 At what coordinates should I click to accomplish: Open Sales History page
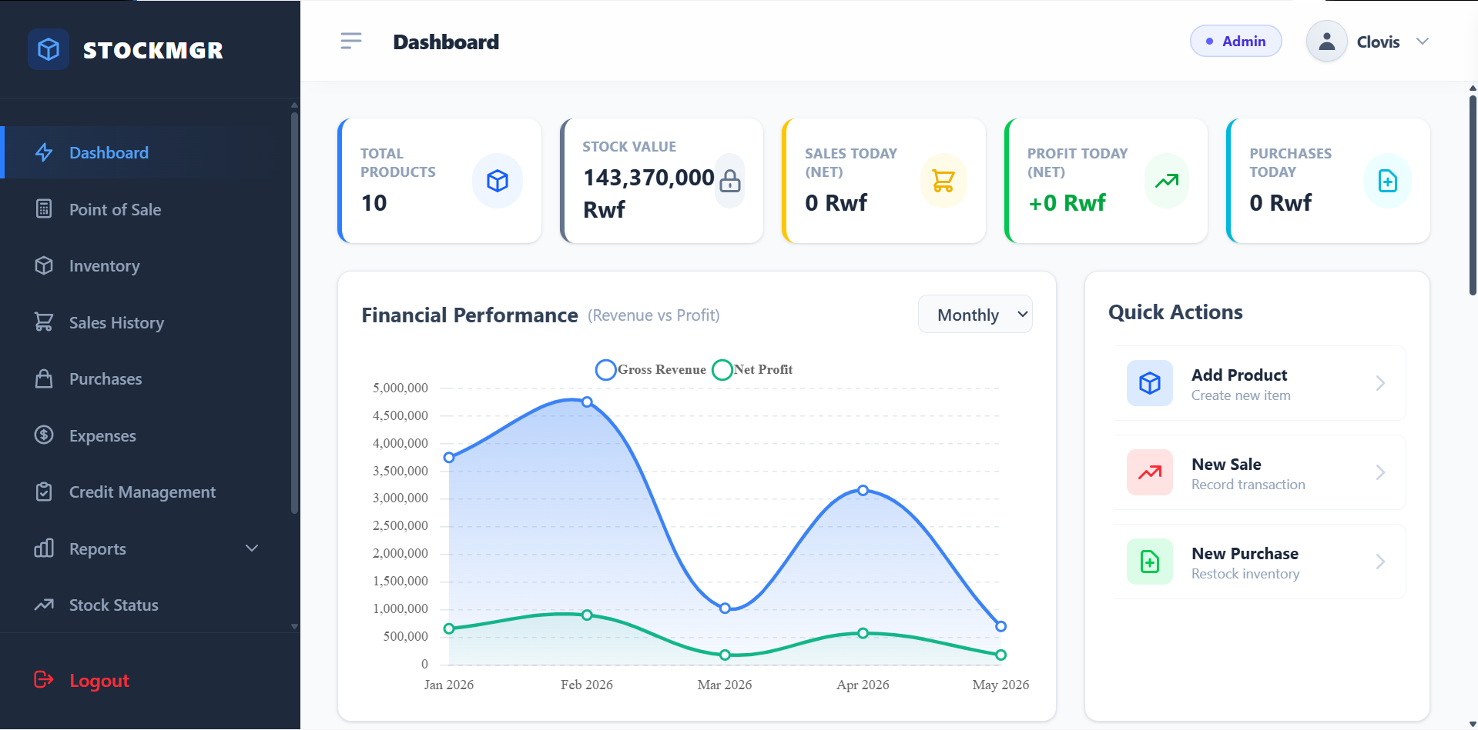click(146, 322)
